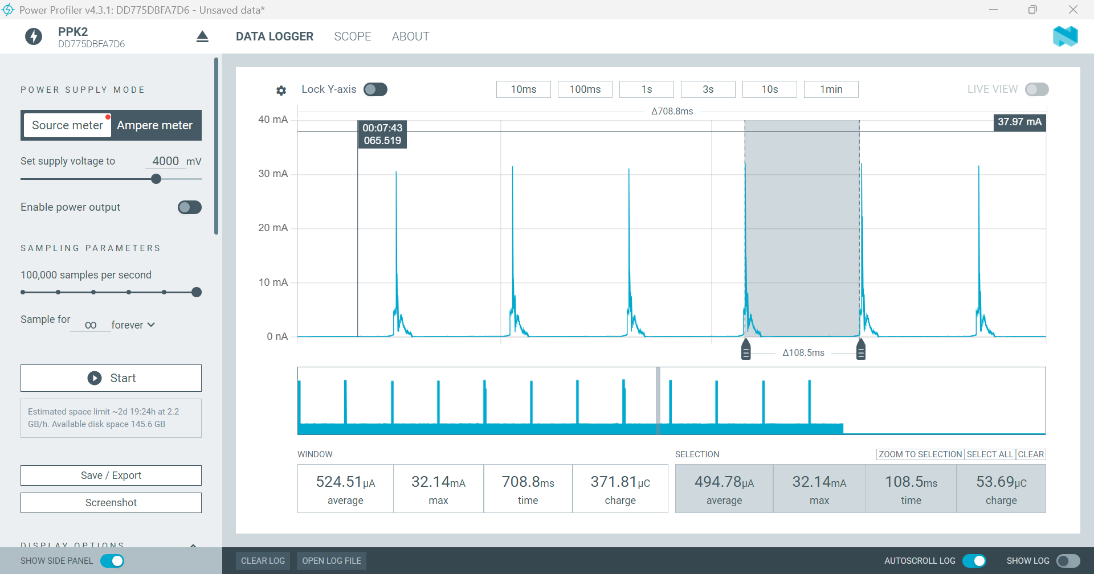Viewport: 1094px width, 574px height.
Task: Open the 'forever' sample duration dropdown
Action: click(x=133, y=325)
